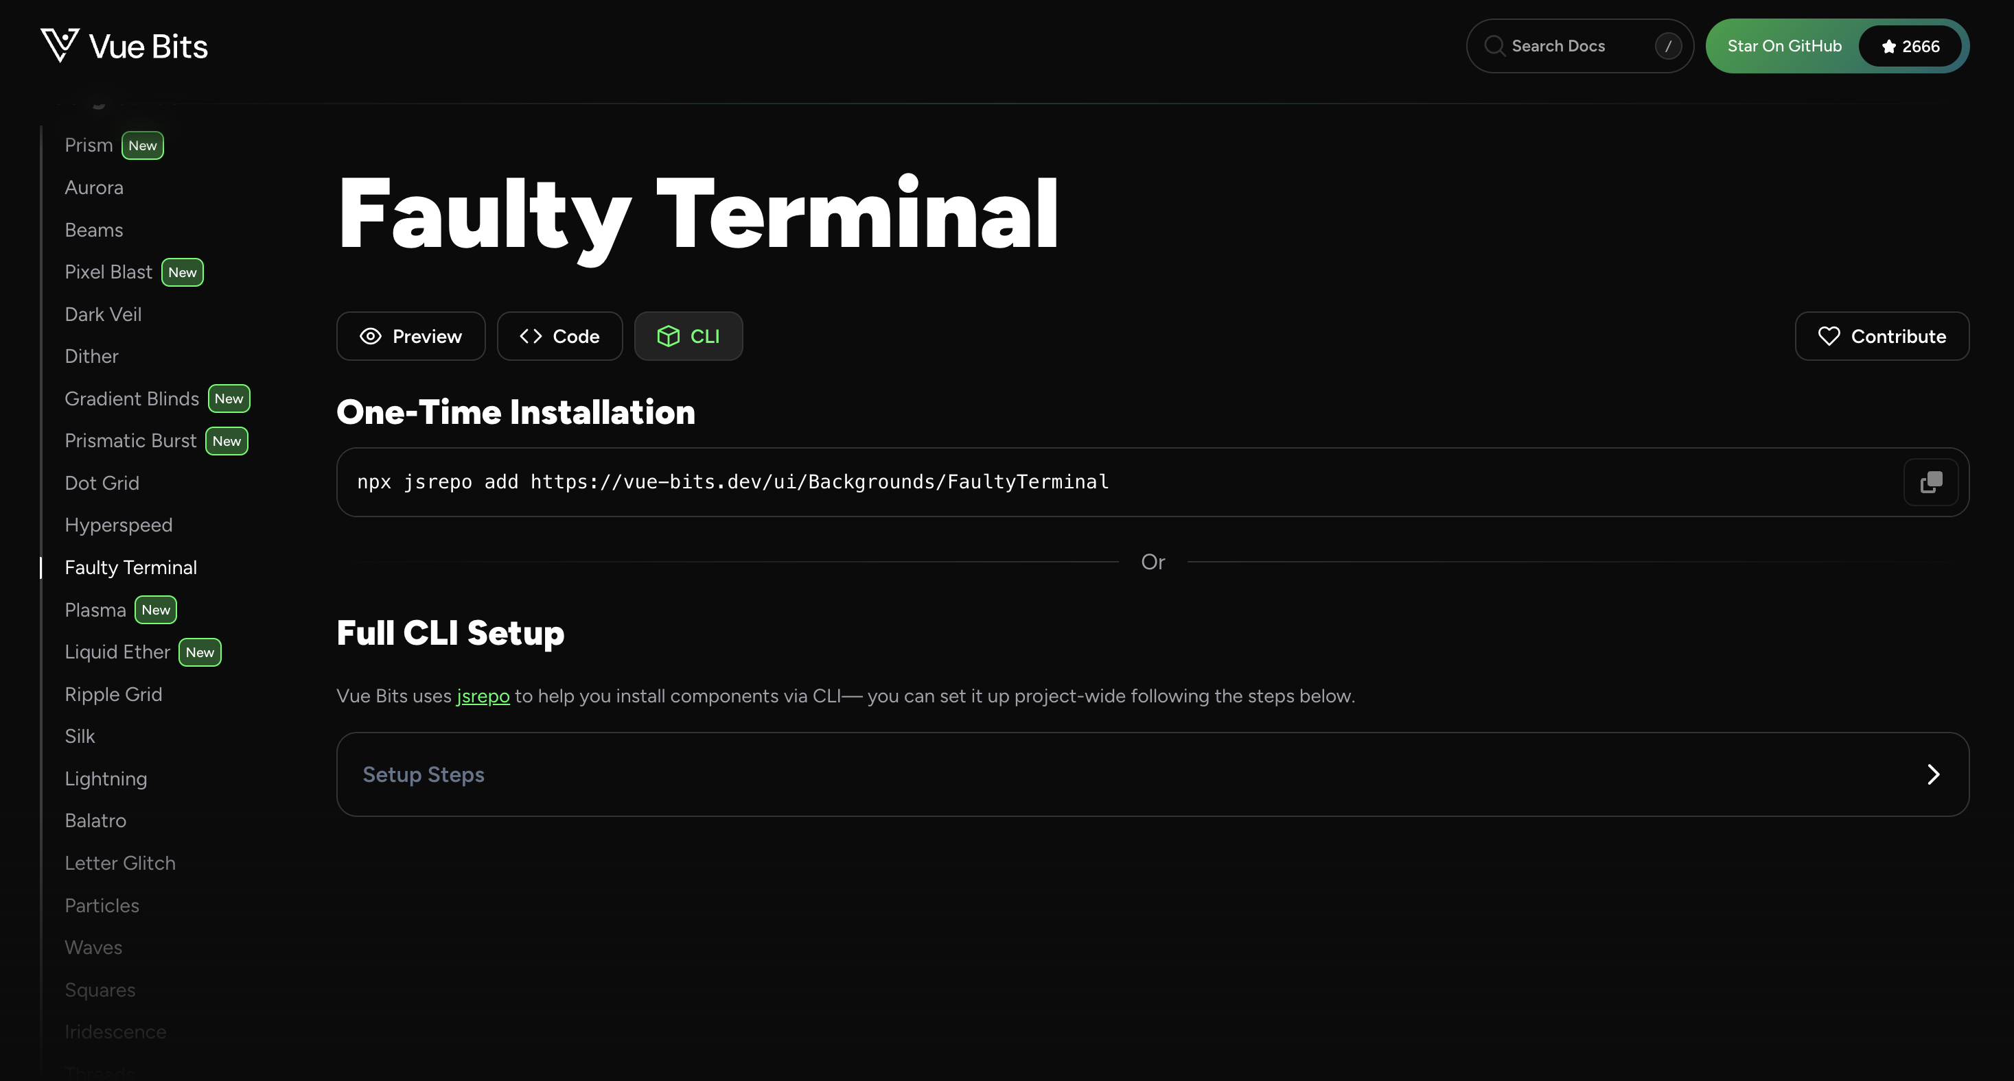Click the New badge beside Prism
This screenshot has width=2014, height=1081.
142,146
